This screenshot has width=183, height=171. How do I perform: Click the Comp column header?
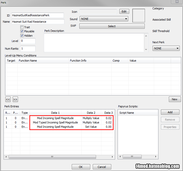(120, 61)
